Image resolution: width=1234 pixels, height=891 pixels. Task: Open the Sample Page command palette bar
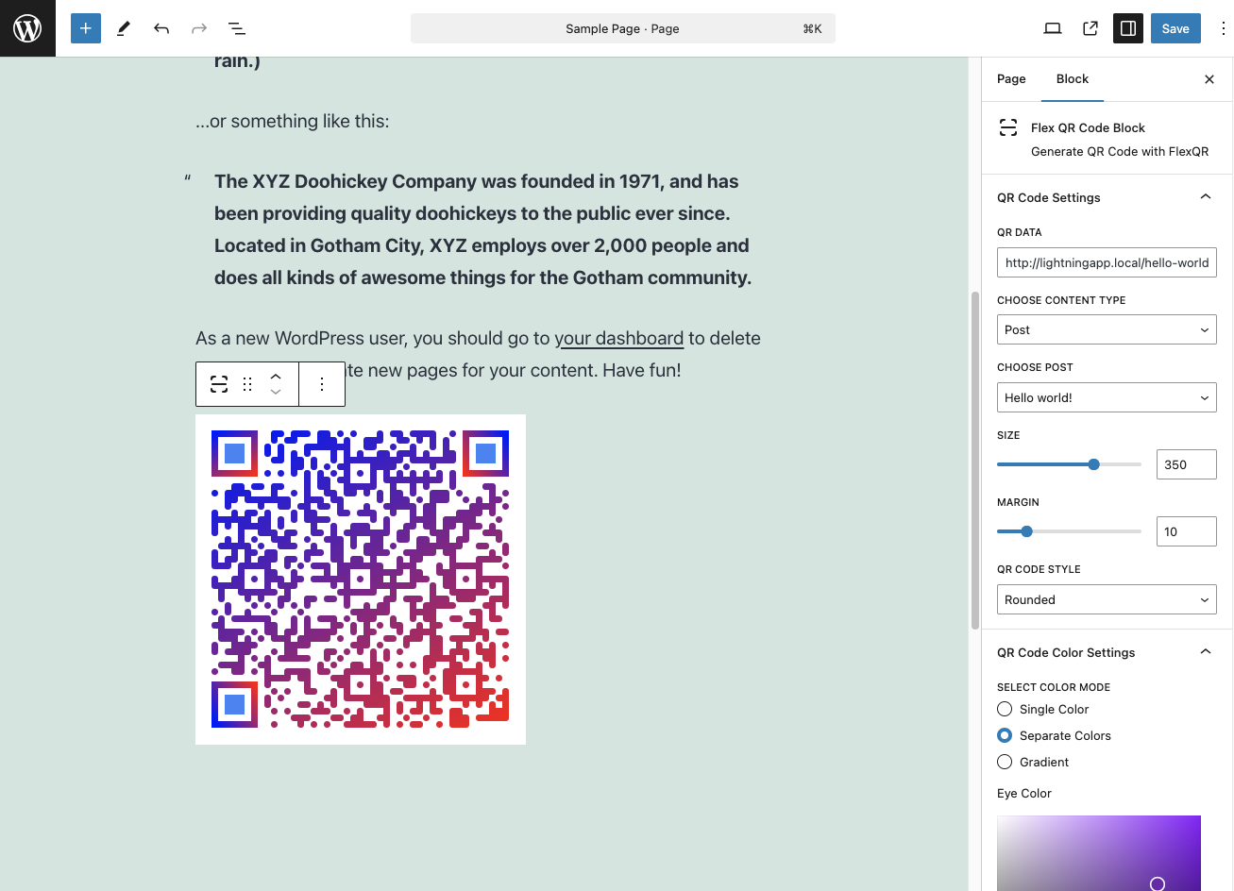point(623,28)
